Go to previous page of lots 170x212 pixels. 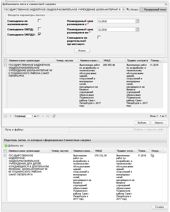[10, 116]
